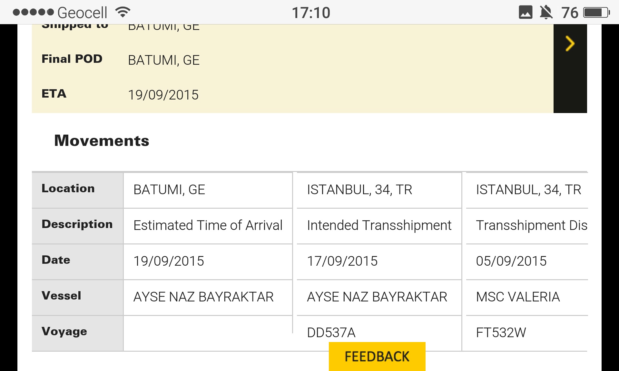
Task: Click voyage number DD537A
Action: click(x=331, y=332)
